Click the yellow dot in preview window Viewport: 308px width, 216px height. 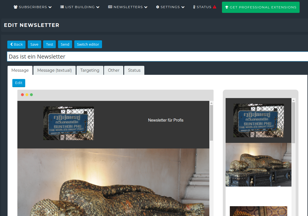coord(27,95)
